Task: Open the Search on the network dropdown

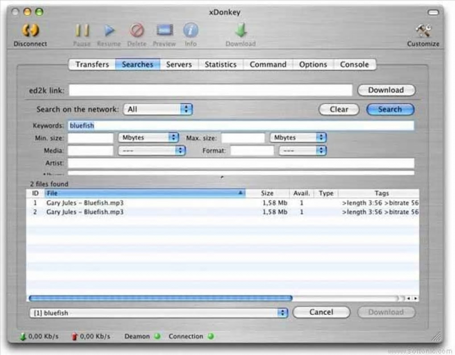Action: tap(157, 109)
